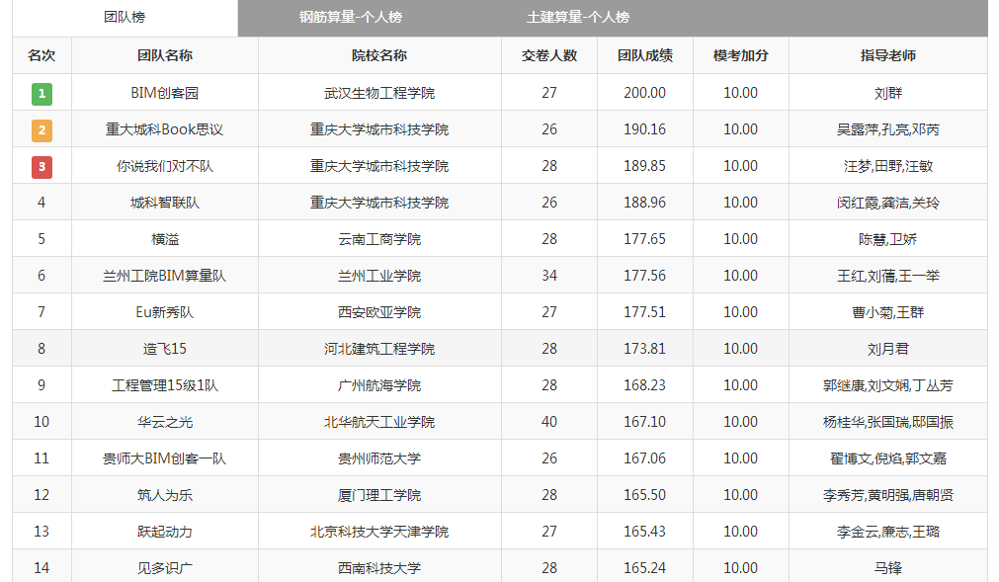Click the 团队名称 column header
The width and height of the screenshot is (999, 582).
click(x=165, y=55)
